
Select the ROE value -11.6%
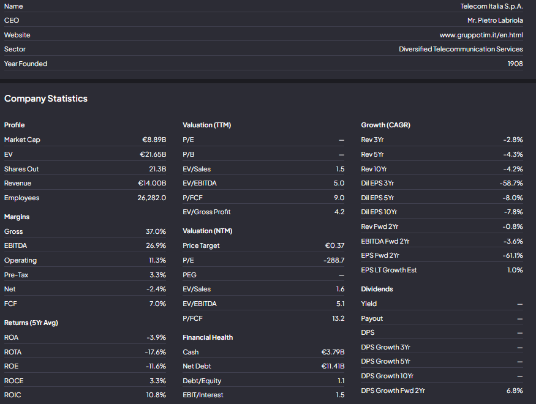coord(156,367)
